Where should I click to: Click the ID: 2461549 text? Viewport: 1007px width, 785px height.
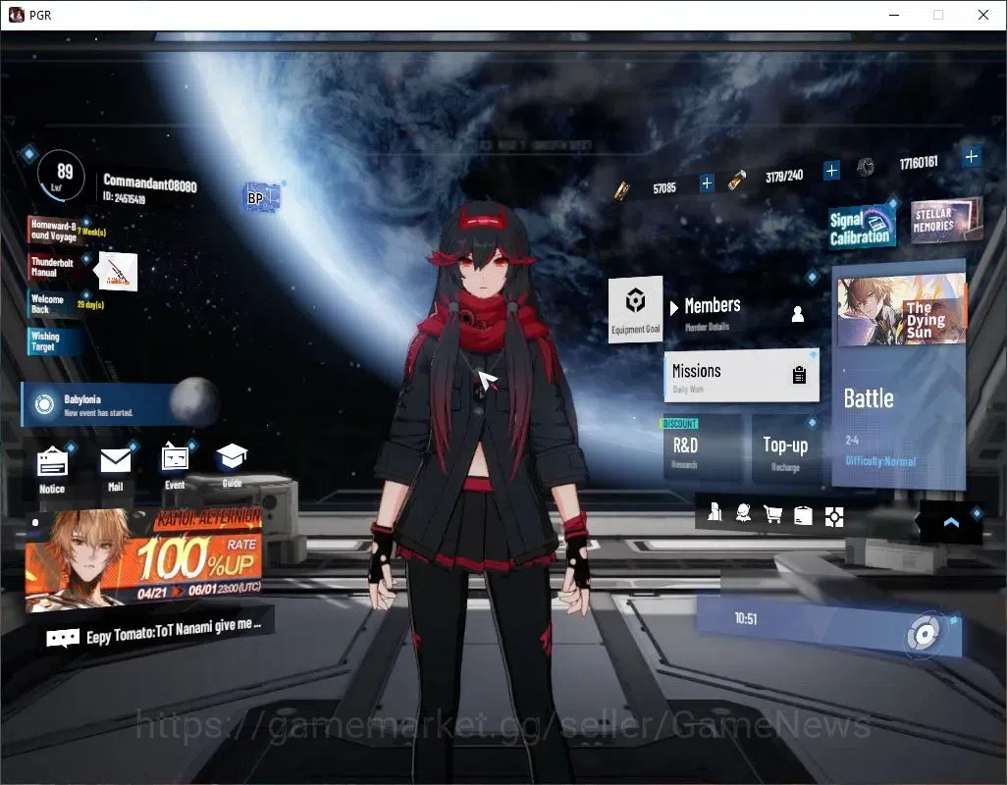(x=124, y=197)
